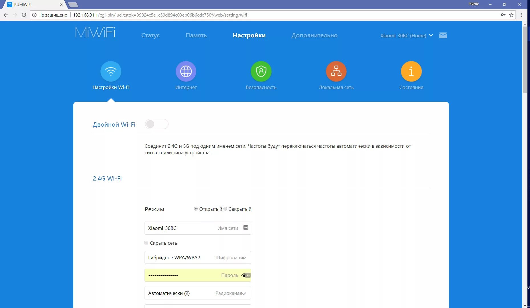Toggle the Двойной Wi-Fi switch
530x308 pixels.
[157, 124]
